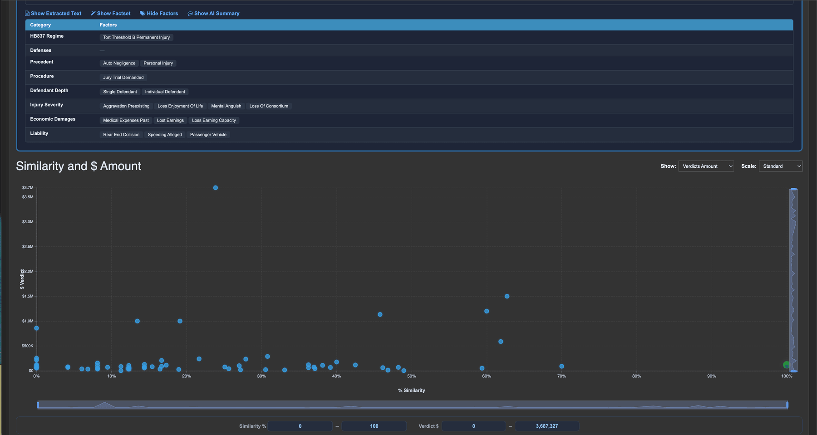The width and height of the screenshot is (817, 435).
Task: Click the Verdict $ minimum input field
Action: pos(473,426)
